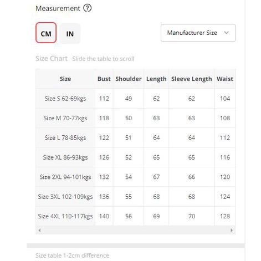This screenshot has width=261, height=261.
Task: Click the chevron in Manufacturer Size box
Action: (226, 33)
